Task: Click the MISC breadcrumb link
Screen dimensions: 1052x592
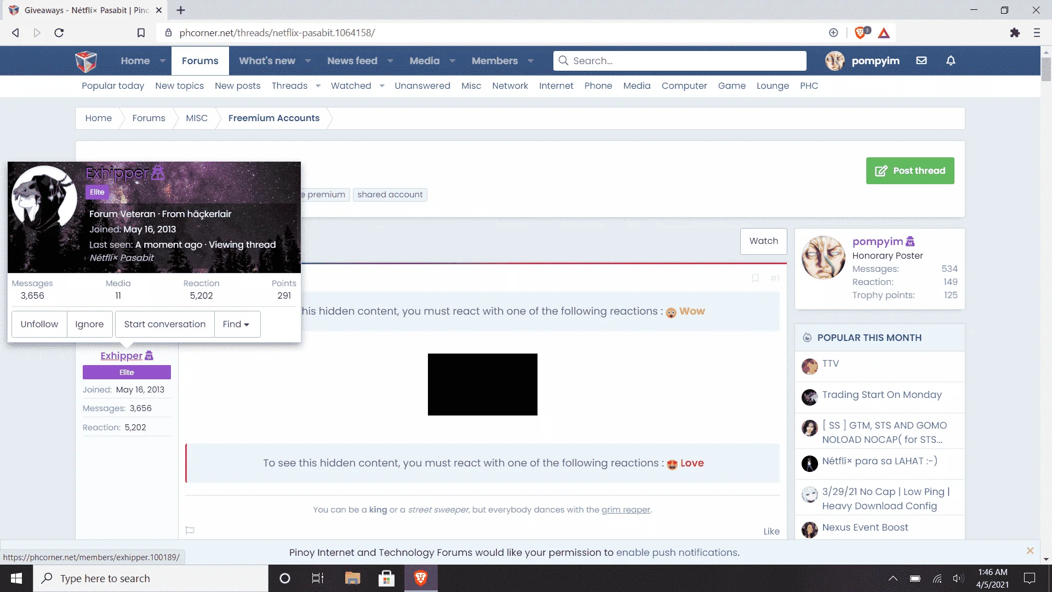Action: 197,118
